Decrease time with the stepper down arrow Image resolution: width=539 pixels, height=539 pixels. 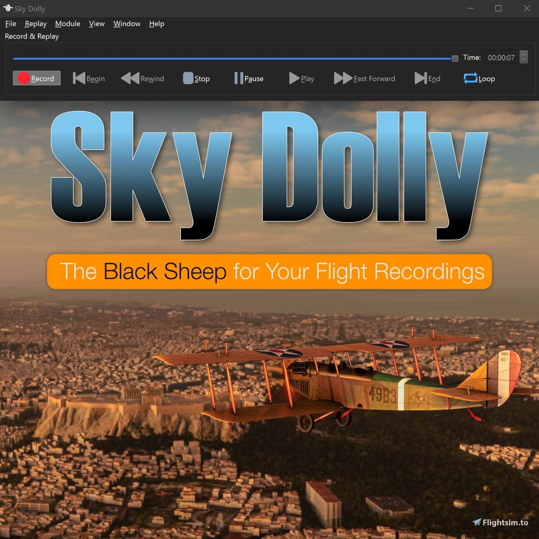click(x=524, y=60)
